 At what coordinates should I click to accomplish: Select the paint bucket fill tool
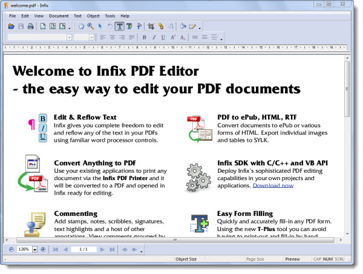(x=183, y=27)
